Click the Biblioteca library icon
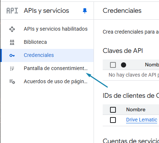The width and height of the screenshot is (159, 143). pyautogui.click(x=12, y=42)
